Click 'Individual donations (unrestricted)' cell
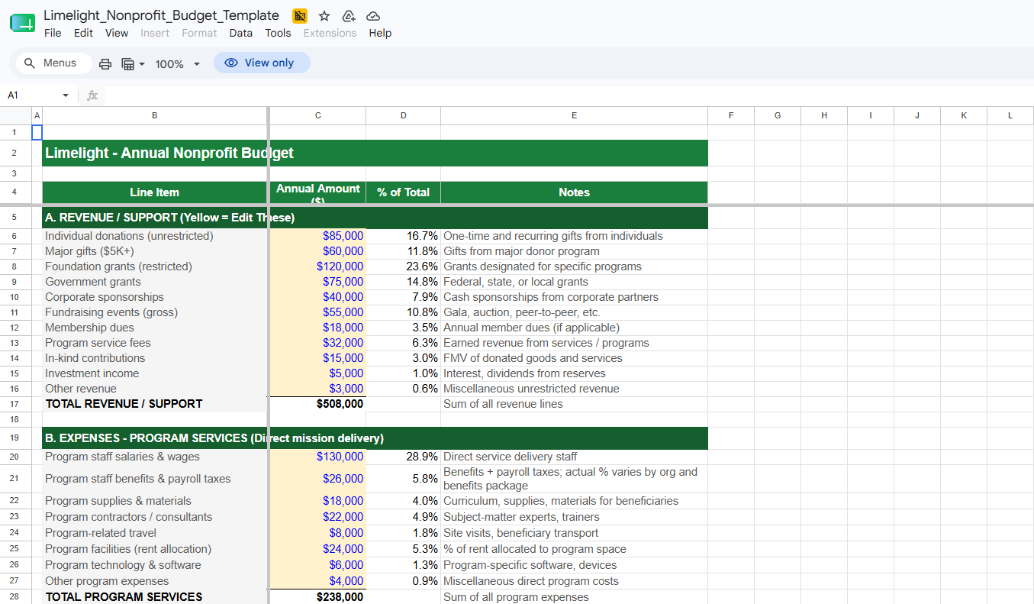 coord(154,236)
